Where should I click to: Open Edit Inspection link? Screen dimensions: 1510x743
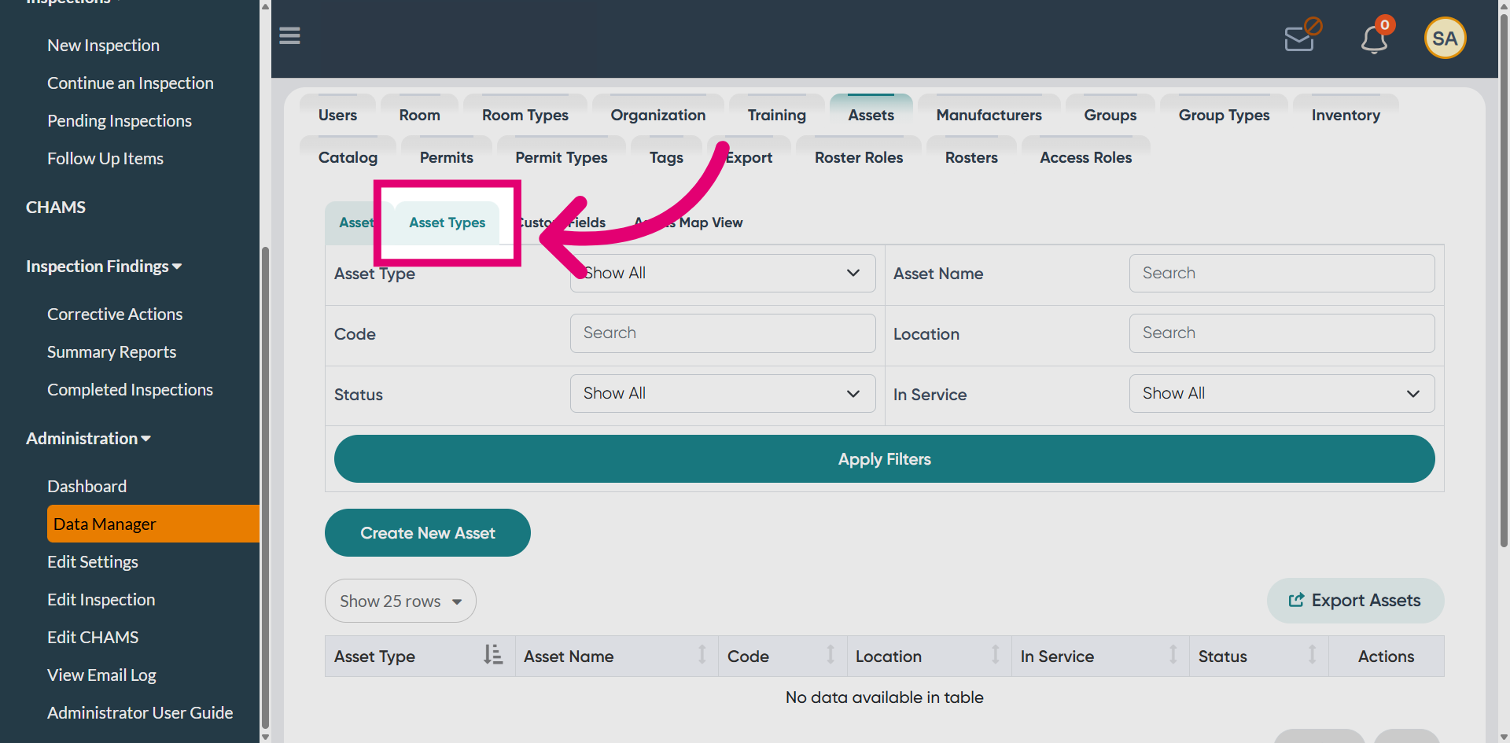101,600
